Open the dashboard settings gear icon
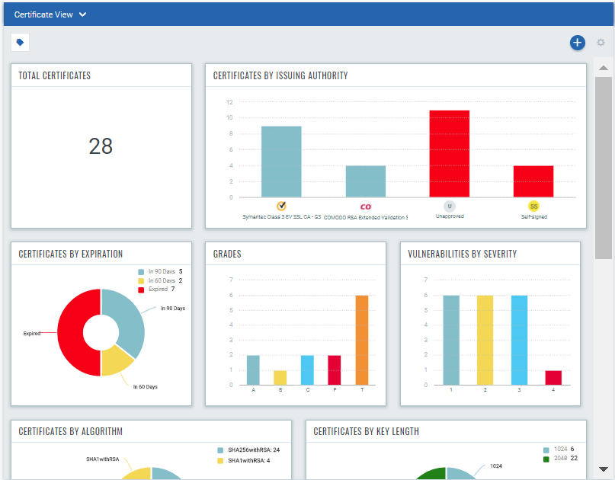Screen dimensions: 615x480 point(601,43)
